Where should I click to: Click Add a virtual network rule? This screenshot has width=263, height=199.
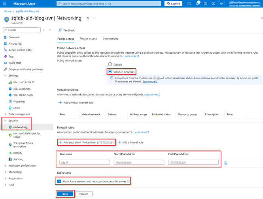[76, 103]
